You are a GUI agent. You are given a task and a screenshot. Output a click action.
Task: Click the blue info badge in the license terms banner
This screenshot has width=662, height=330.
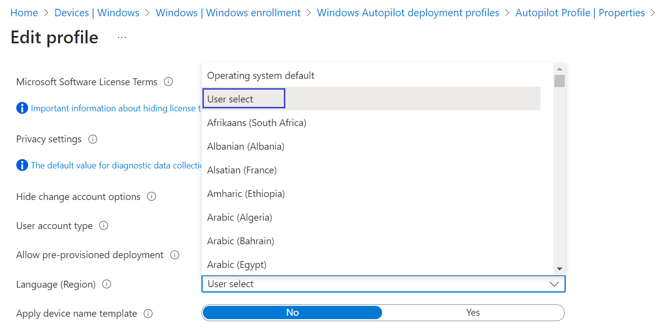(x=22, y=108)
